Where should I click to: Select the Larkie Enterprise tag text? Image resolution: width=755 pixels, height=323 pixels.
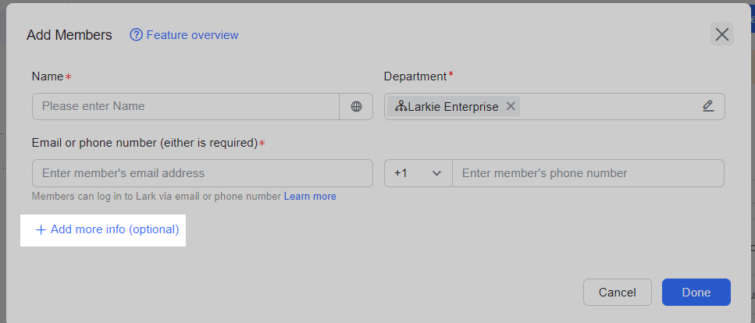click(x=453, y=107)
